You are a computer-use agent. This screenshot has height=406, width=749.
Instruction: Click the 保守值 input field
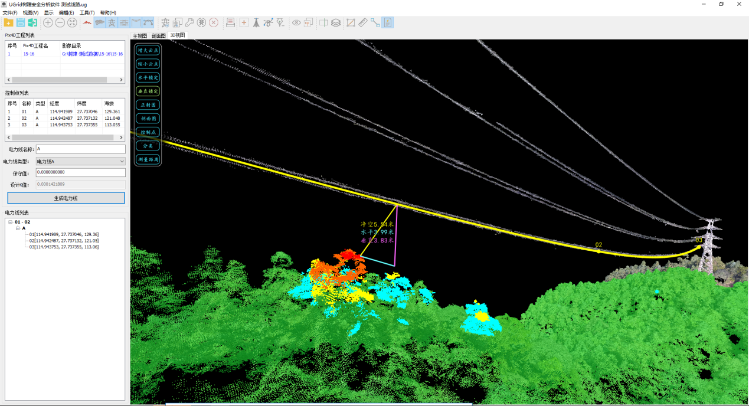point(80,172)
